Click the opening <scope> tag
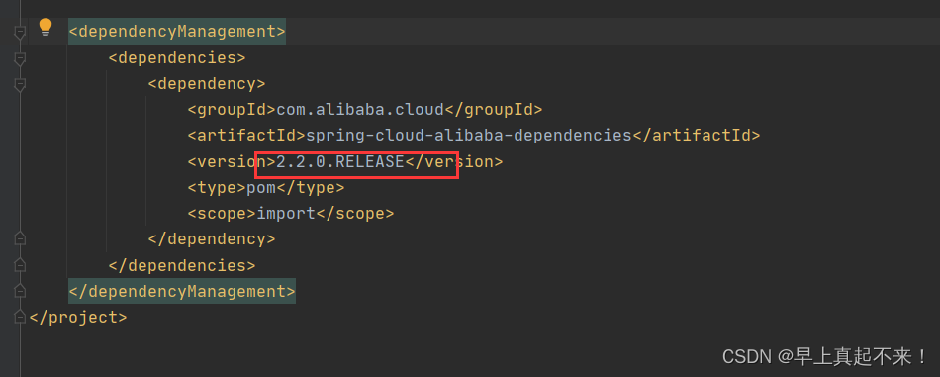The height and width of the screenshot is (377, 940). pos(222,214)
